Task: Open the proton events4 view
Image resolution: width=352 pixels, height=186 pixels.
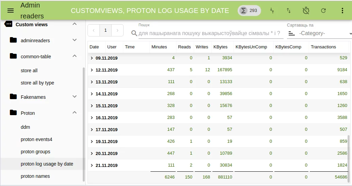Action: tap(36, 139)
